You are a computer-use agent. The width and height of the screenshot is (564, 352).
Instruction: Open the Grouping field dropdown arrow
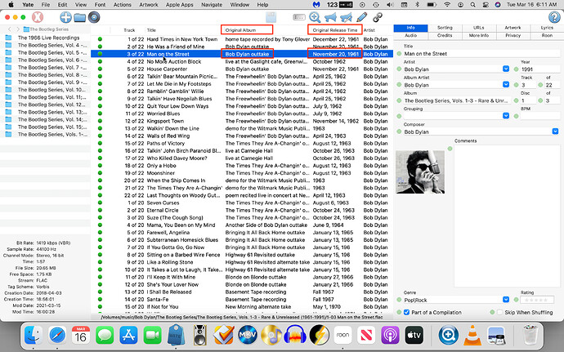coord(506,115)
